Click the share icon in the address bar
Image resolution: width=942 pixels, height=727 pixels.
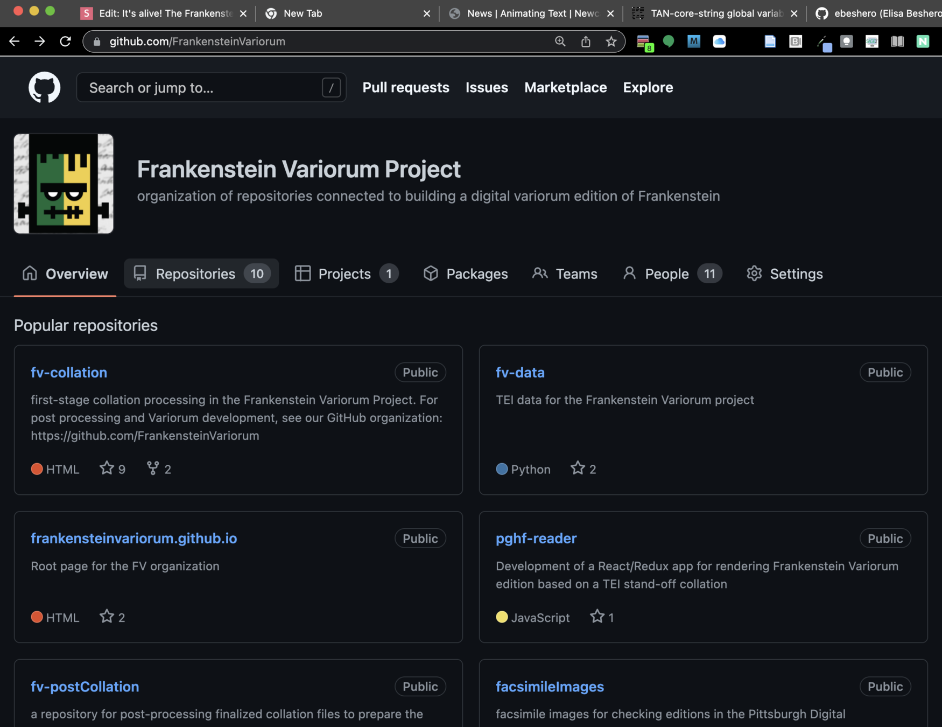pos(586,41)
